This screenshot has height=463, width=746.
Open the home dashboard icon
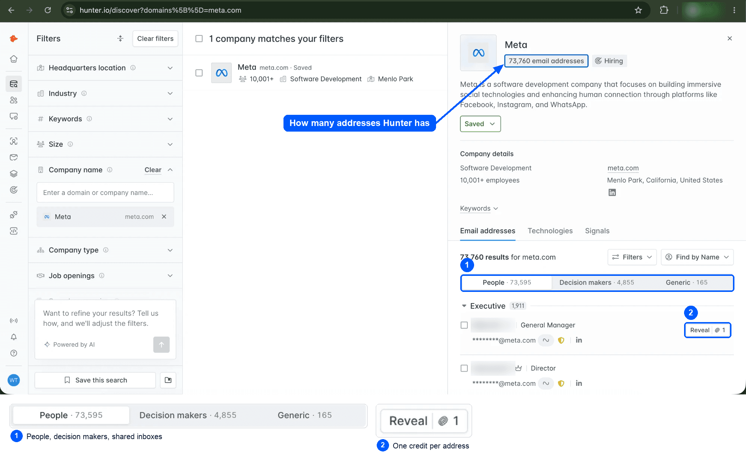coord(14,59)
